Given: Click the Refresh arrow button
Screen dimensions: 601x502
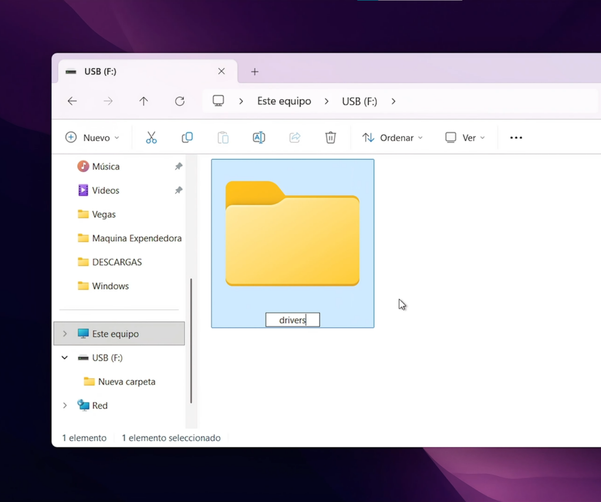Looking at the screenshot, I should point(180,101).
